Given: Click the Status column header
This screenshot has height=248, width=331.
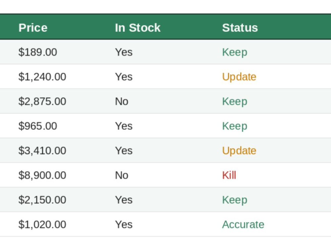Looking at the screenshot, I should coord(240,28).
